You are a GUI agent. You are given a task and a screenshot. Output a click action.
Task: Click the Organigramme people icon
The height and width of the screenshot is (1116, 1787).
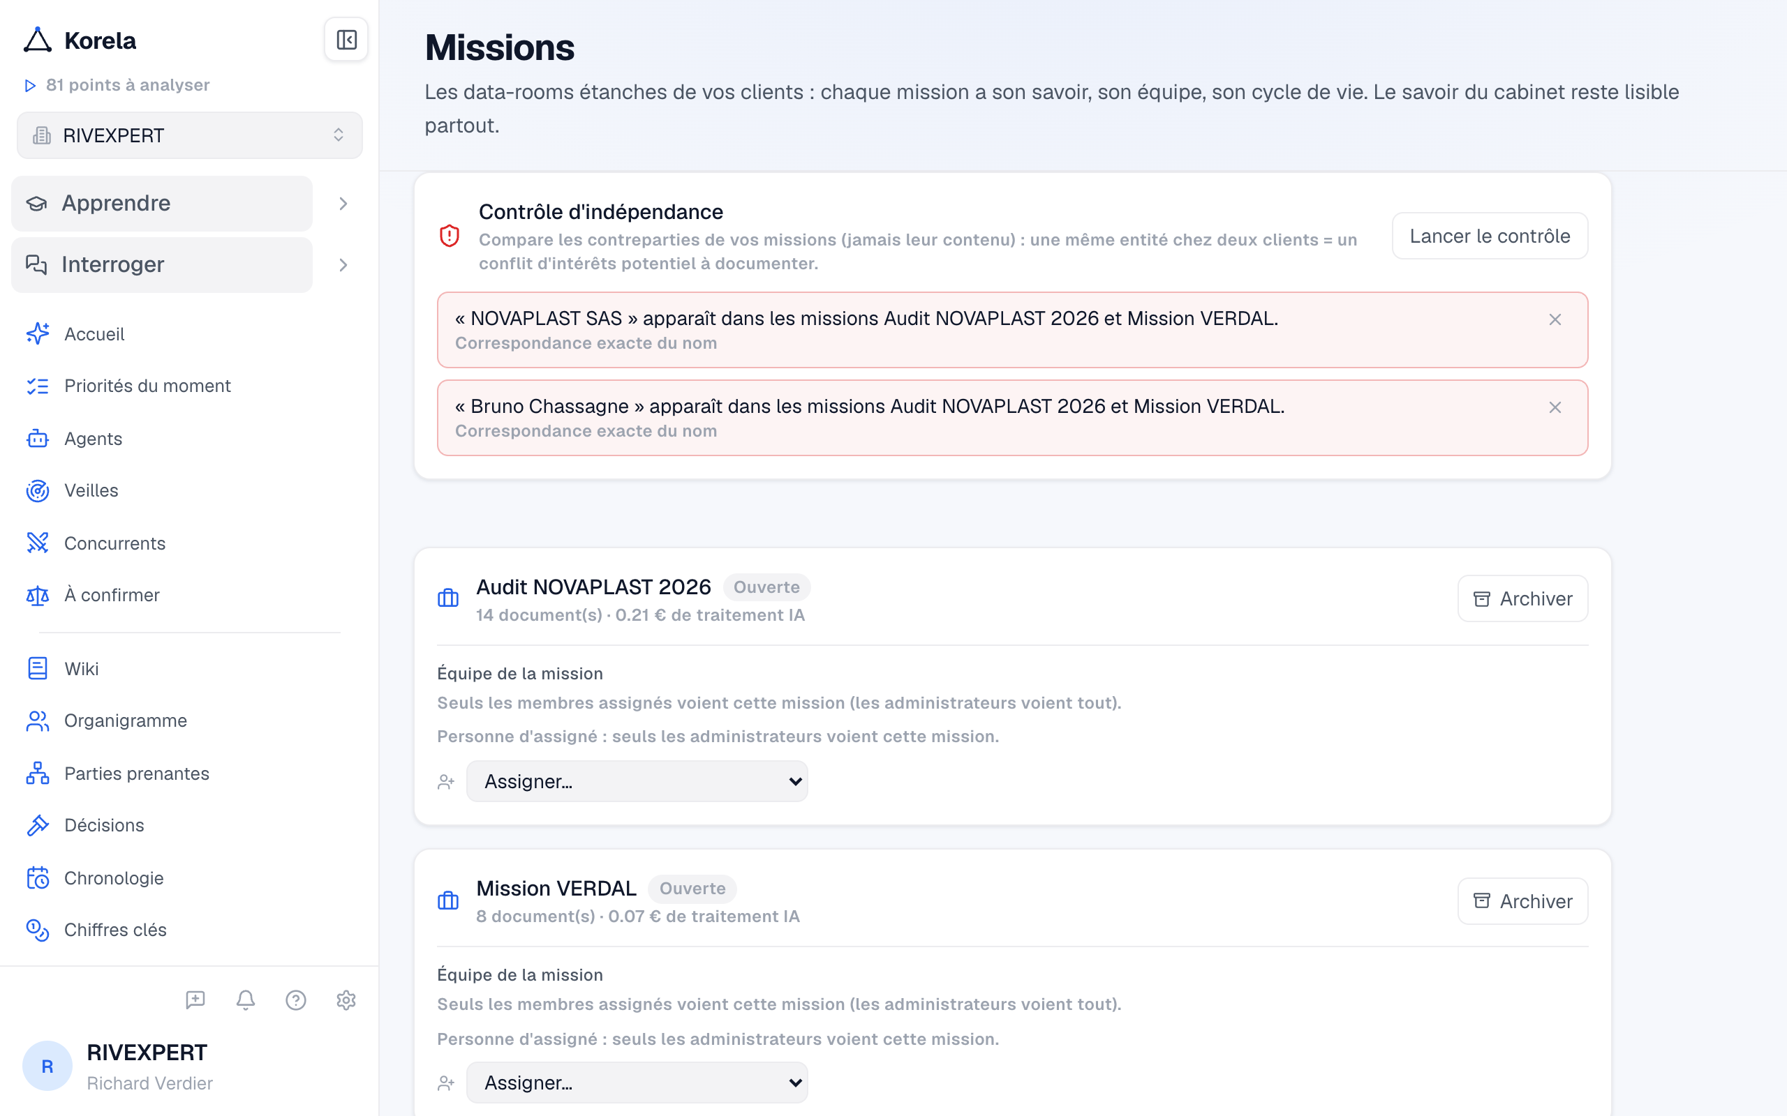pos(38,721)
